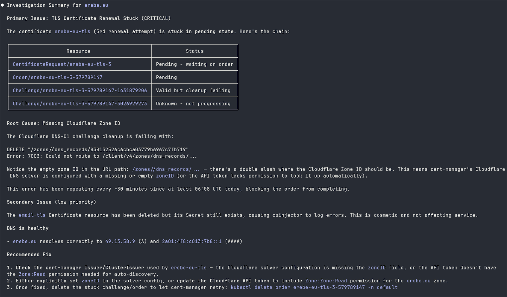Click the Order/erebe-eu-tls-3-579789147 table cell
This screenshot has height=297, width=507.
[80, 77]
